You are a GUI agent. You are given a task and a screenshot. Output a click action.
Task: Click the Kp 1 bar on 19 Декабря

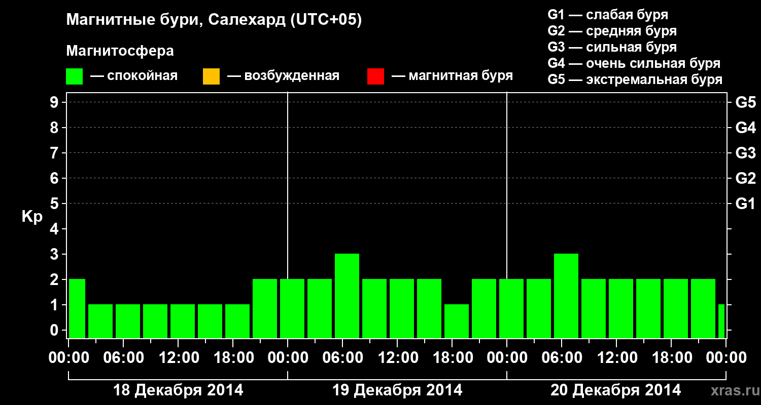click(457, 321)
